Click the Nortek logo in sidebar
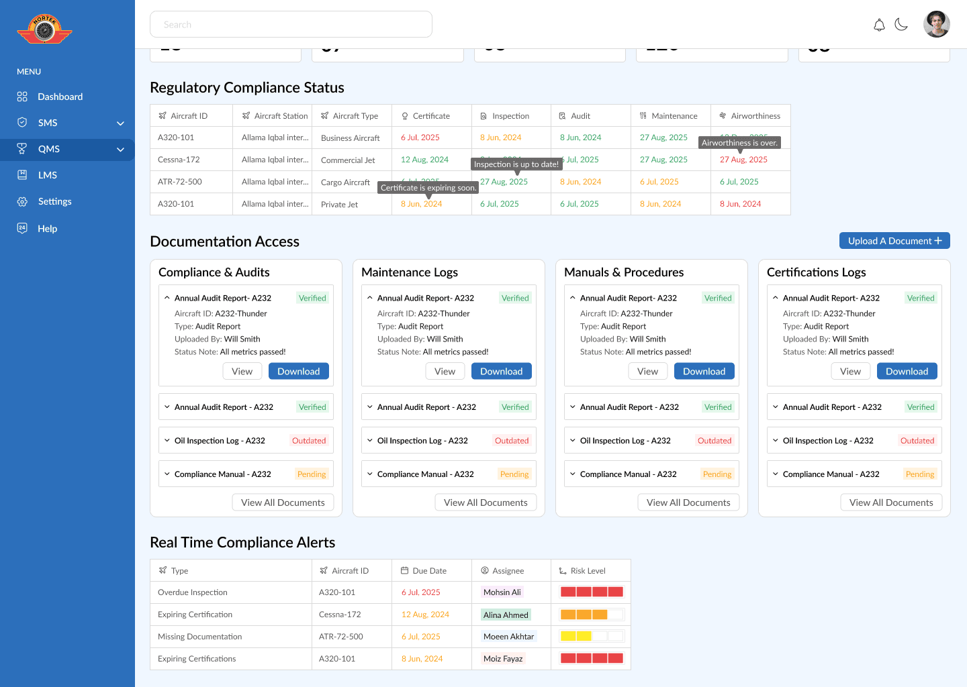Viewport: 967px width, 687px height. click(44, 30)
